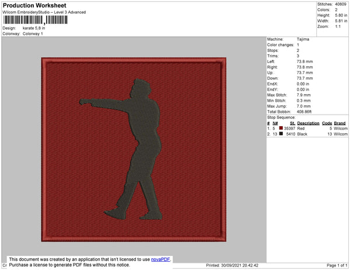Click the 'Up:' label

[270, 73]
